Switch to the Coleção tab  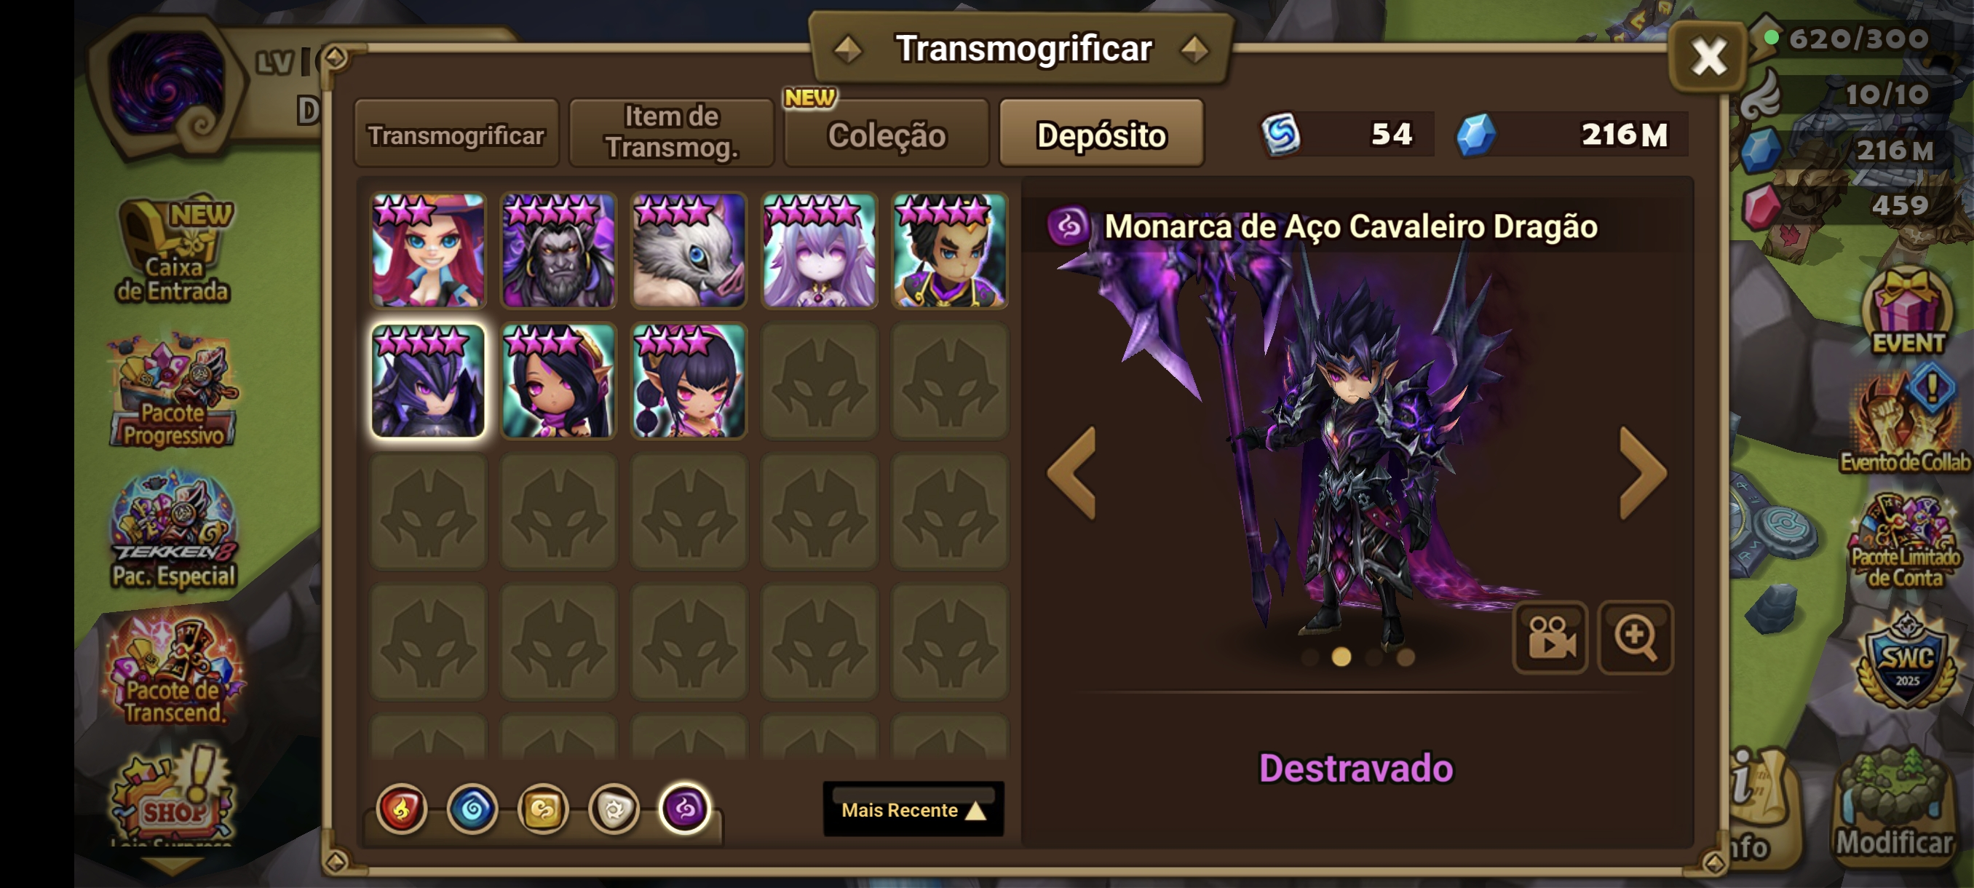887,134
